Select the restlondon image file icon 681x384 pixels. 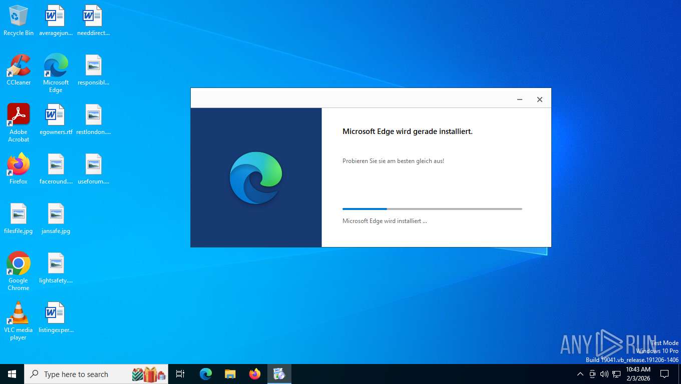pyautogui.click(x=93, y=120)
